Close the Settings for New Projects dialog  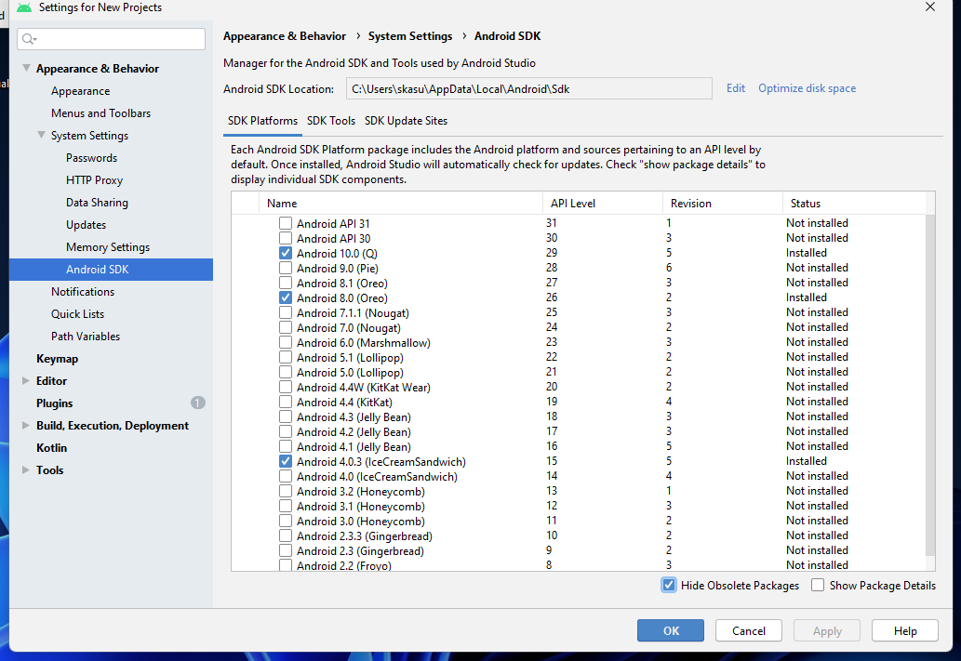929,7
